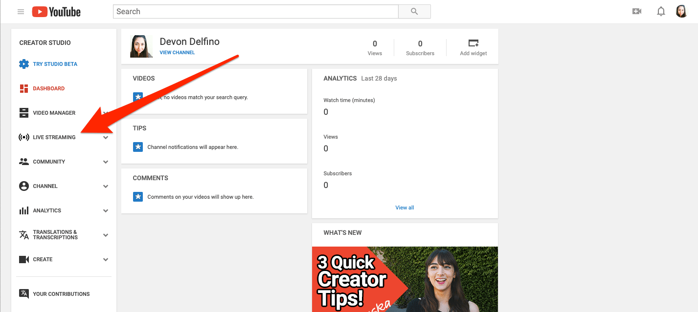Viewport: 698px width, 312px height.
Task: Click the Your Contributions translate icon
Action: (x=24, y=293)
